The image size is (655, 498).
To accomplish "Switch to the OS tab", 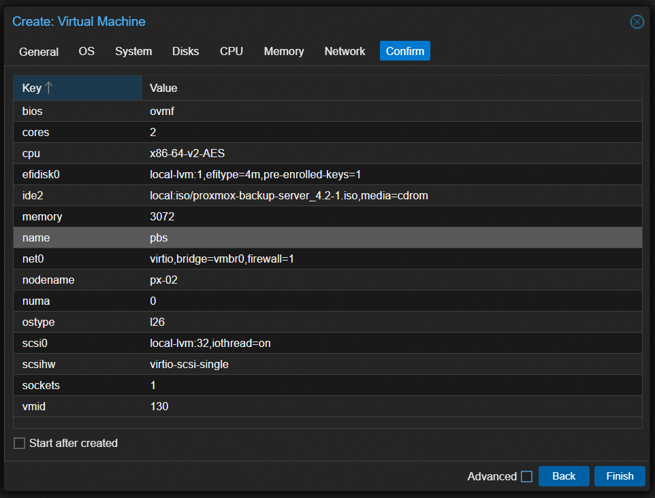I will (86, 51).
